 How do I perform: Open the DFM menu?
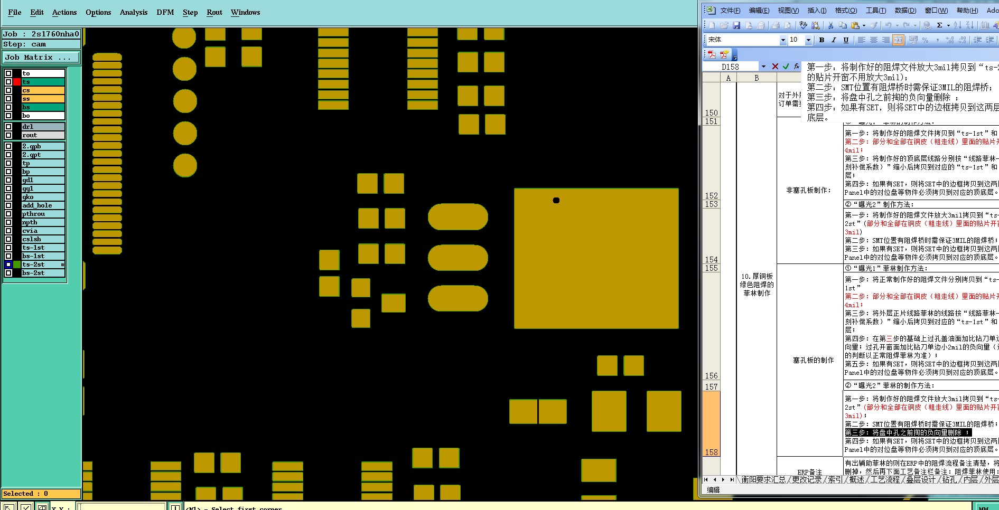coord(165,12)
